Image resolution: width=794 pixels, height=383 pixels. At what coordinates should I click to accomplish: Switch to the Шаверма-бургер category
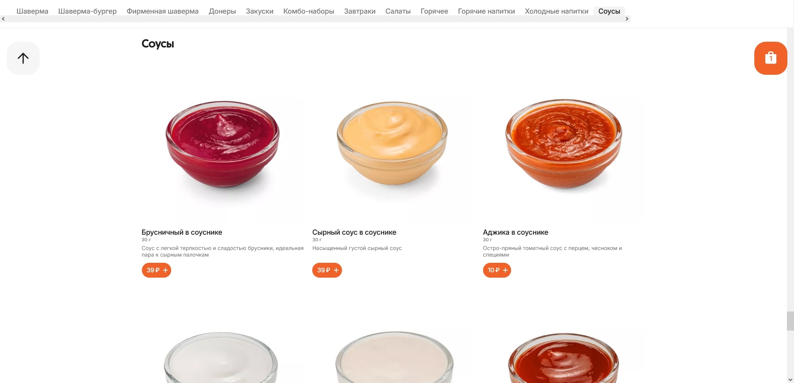tap(87, 11)
